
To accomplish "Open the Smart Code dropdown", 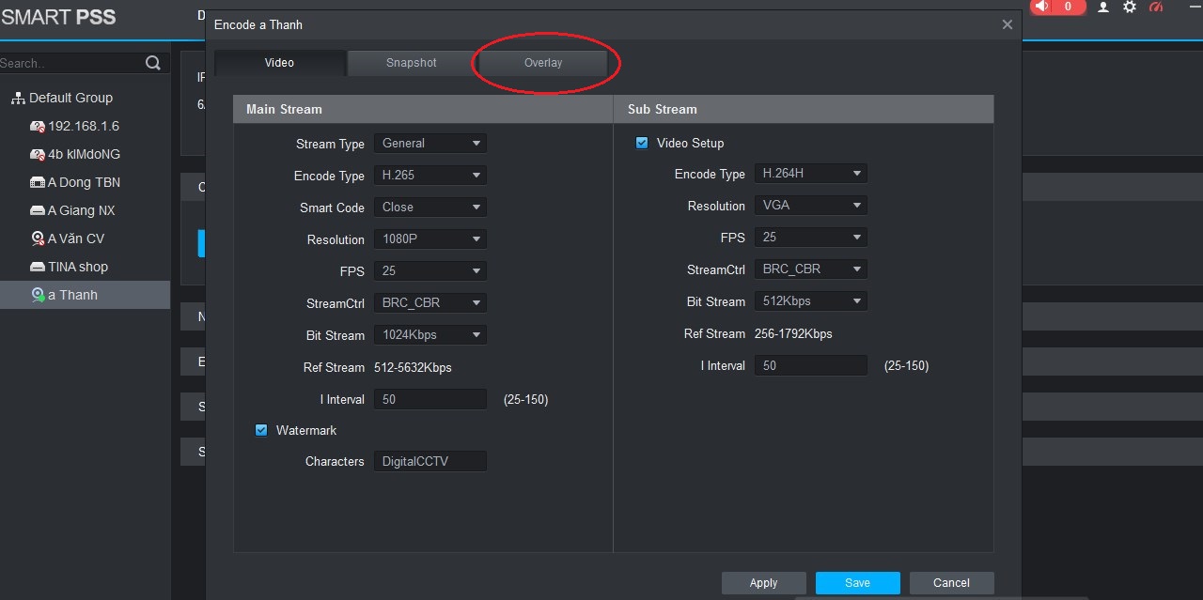I will pos(430,207).
